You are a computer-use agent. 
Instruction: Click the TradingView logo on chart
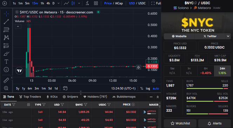coord(19,71)
